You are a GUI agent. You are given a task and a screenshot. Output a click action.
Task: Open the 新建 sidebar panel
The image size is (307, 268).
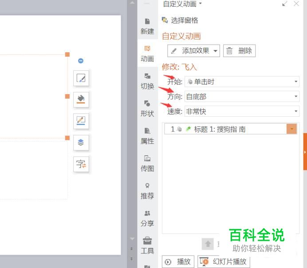click(147, 26)
